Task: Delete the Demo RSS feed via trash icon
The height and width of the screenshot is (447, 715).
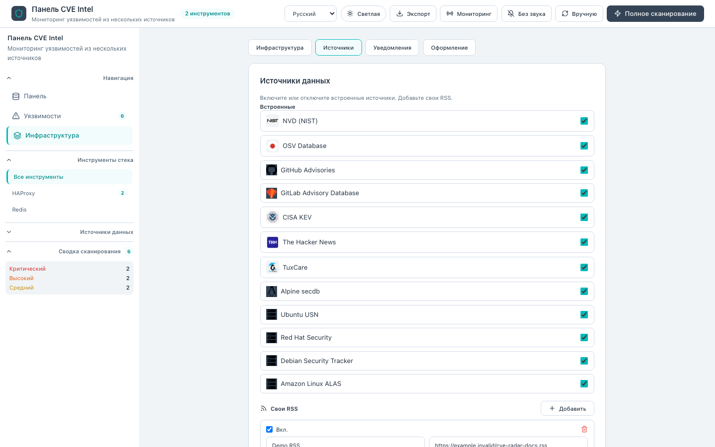Action: [x=584, y=429]
